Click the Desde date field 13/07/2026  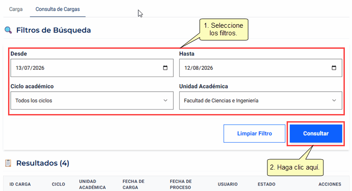pyautogui.click(x=92, y=68)
